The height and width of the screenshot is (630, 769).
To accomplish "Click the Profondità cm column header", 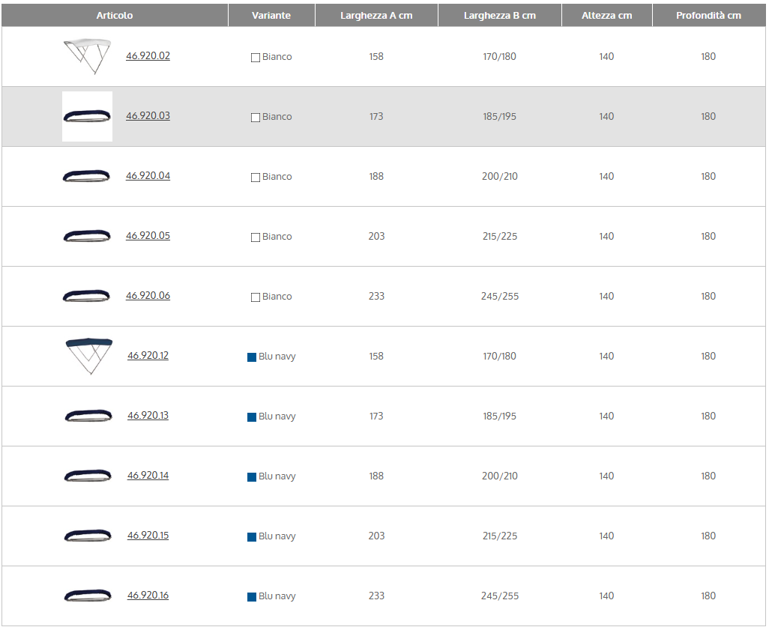I will tap(708, 16).
